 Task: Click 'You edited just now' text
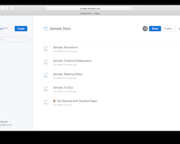tap(62, 105)
